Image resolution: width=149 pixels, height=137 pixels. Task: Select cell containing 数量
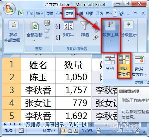(x=73, y=64)
